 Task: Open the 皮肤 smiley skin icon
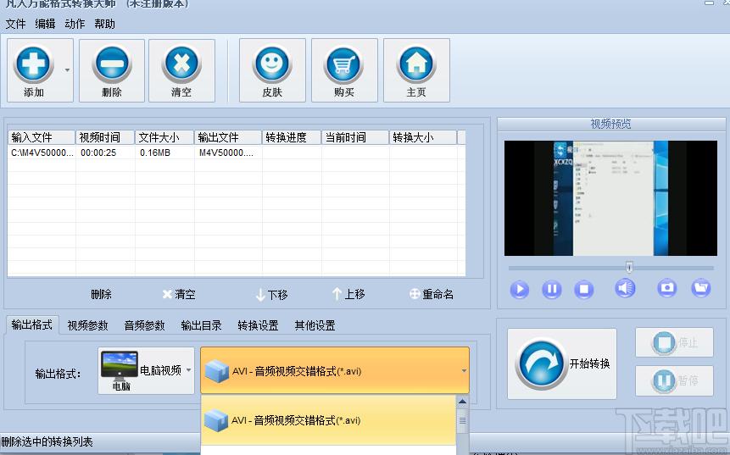tap(272, 64)
